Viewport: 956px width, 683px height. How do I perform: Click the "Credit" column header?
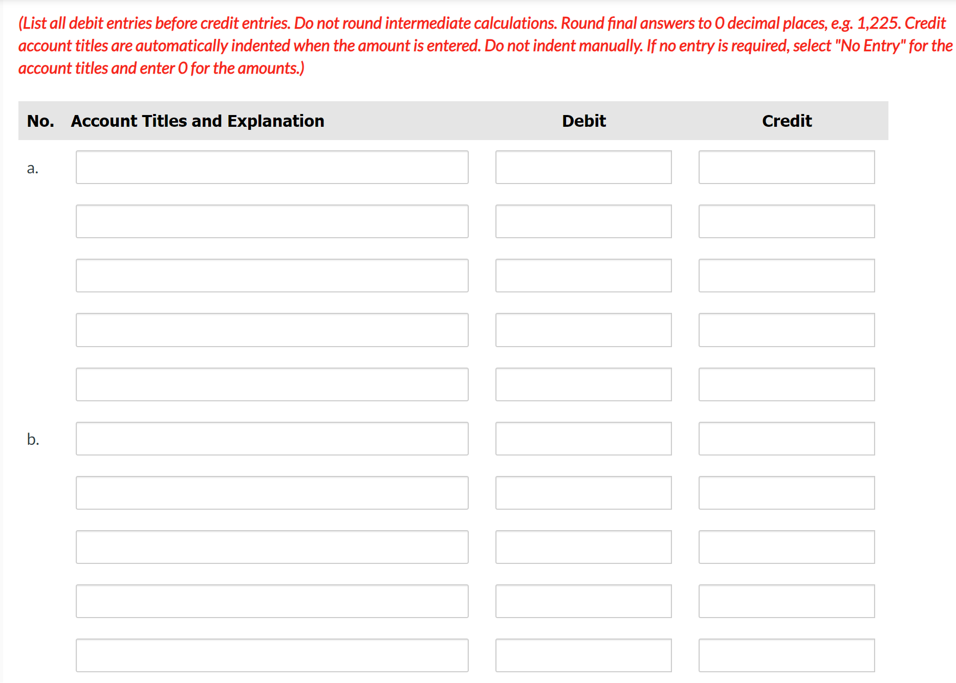click(x=787, y=121)
